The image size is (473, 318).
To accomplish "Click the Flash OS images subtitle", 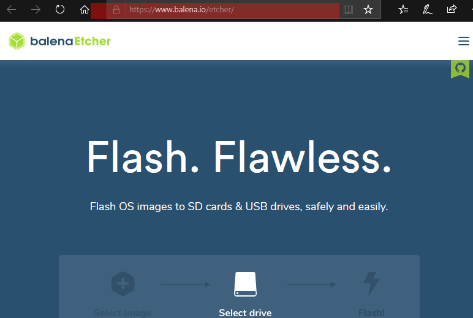I will 239,206.
